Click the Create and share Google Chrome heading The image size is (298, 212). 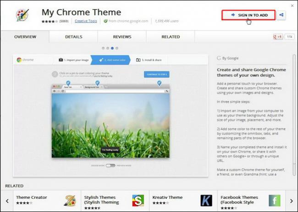pos(251,72)
